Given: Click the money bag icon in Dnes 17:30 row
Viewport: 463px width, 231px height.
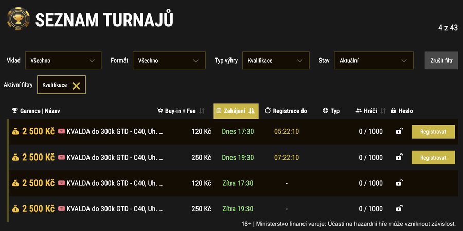Looking at the screenshot, I should [15, 132].
